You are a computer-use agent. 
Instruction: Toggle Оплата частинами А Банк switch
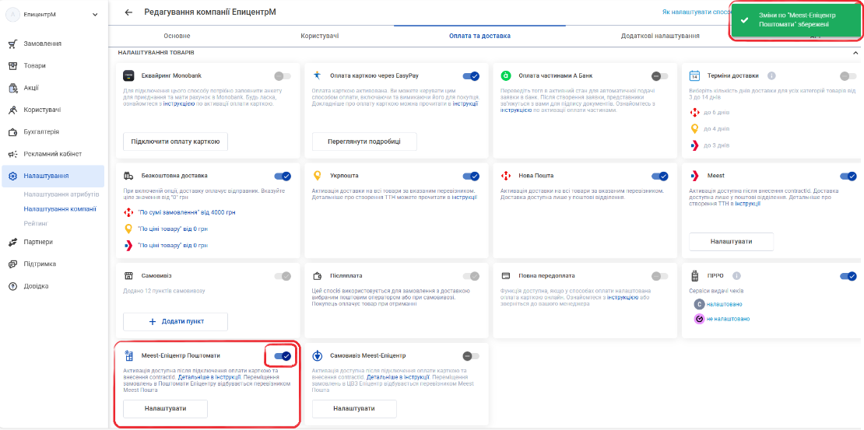pos(659,76)
